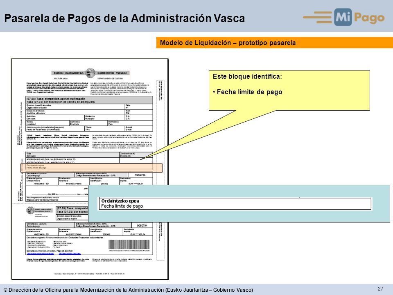This screenshot has width=393, height=295.
Task: Click 'Fecha límite de pago' in the enlarged blue panel
Action: pos(122,206)
